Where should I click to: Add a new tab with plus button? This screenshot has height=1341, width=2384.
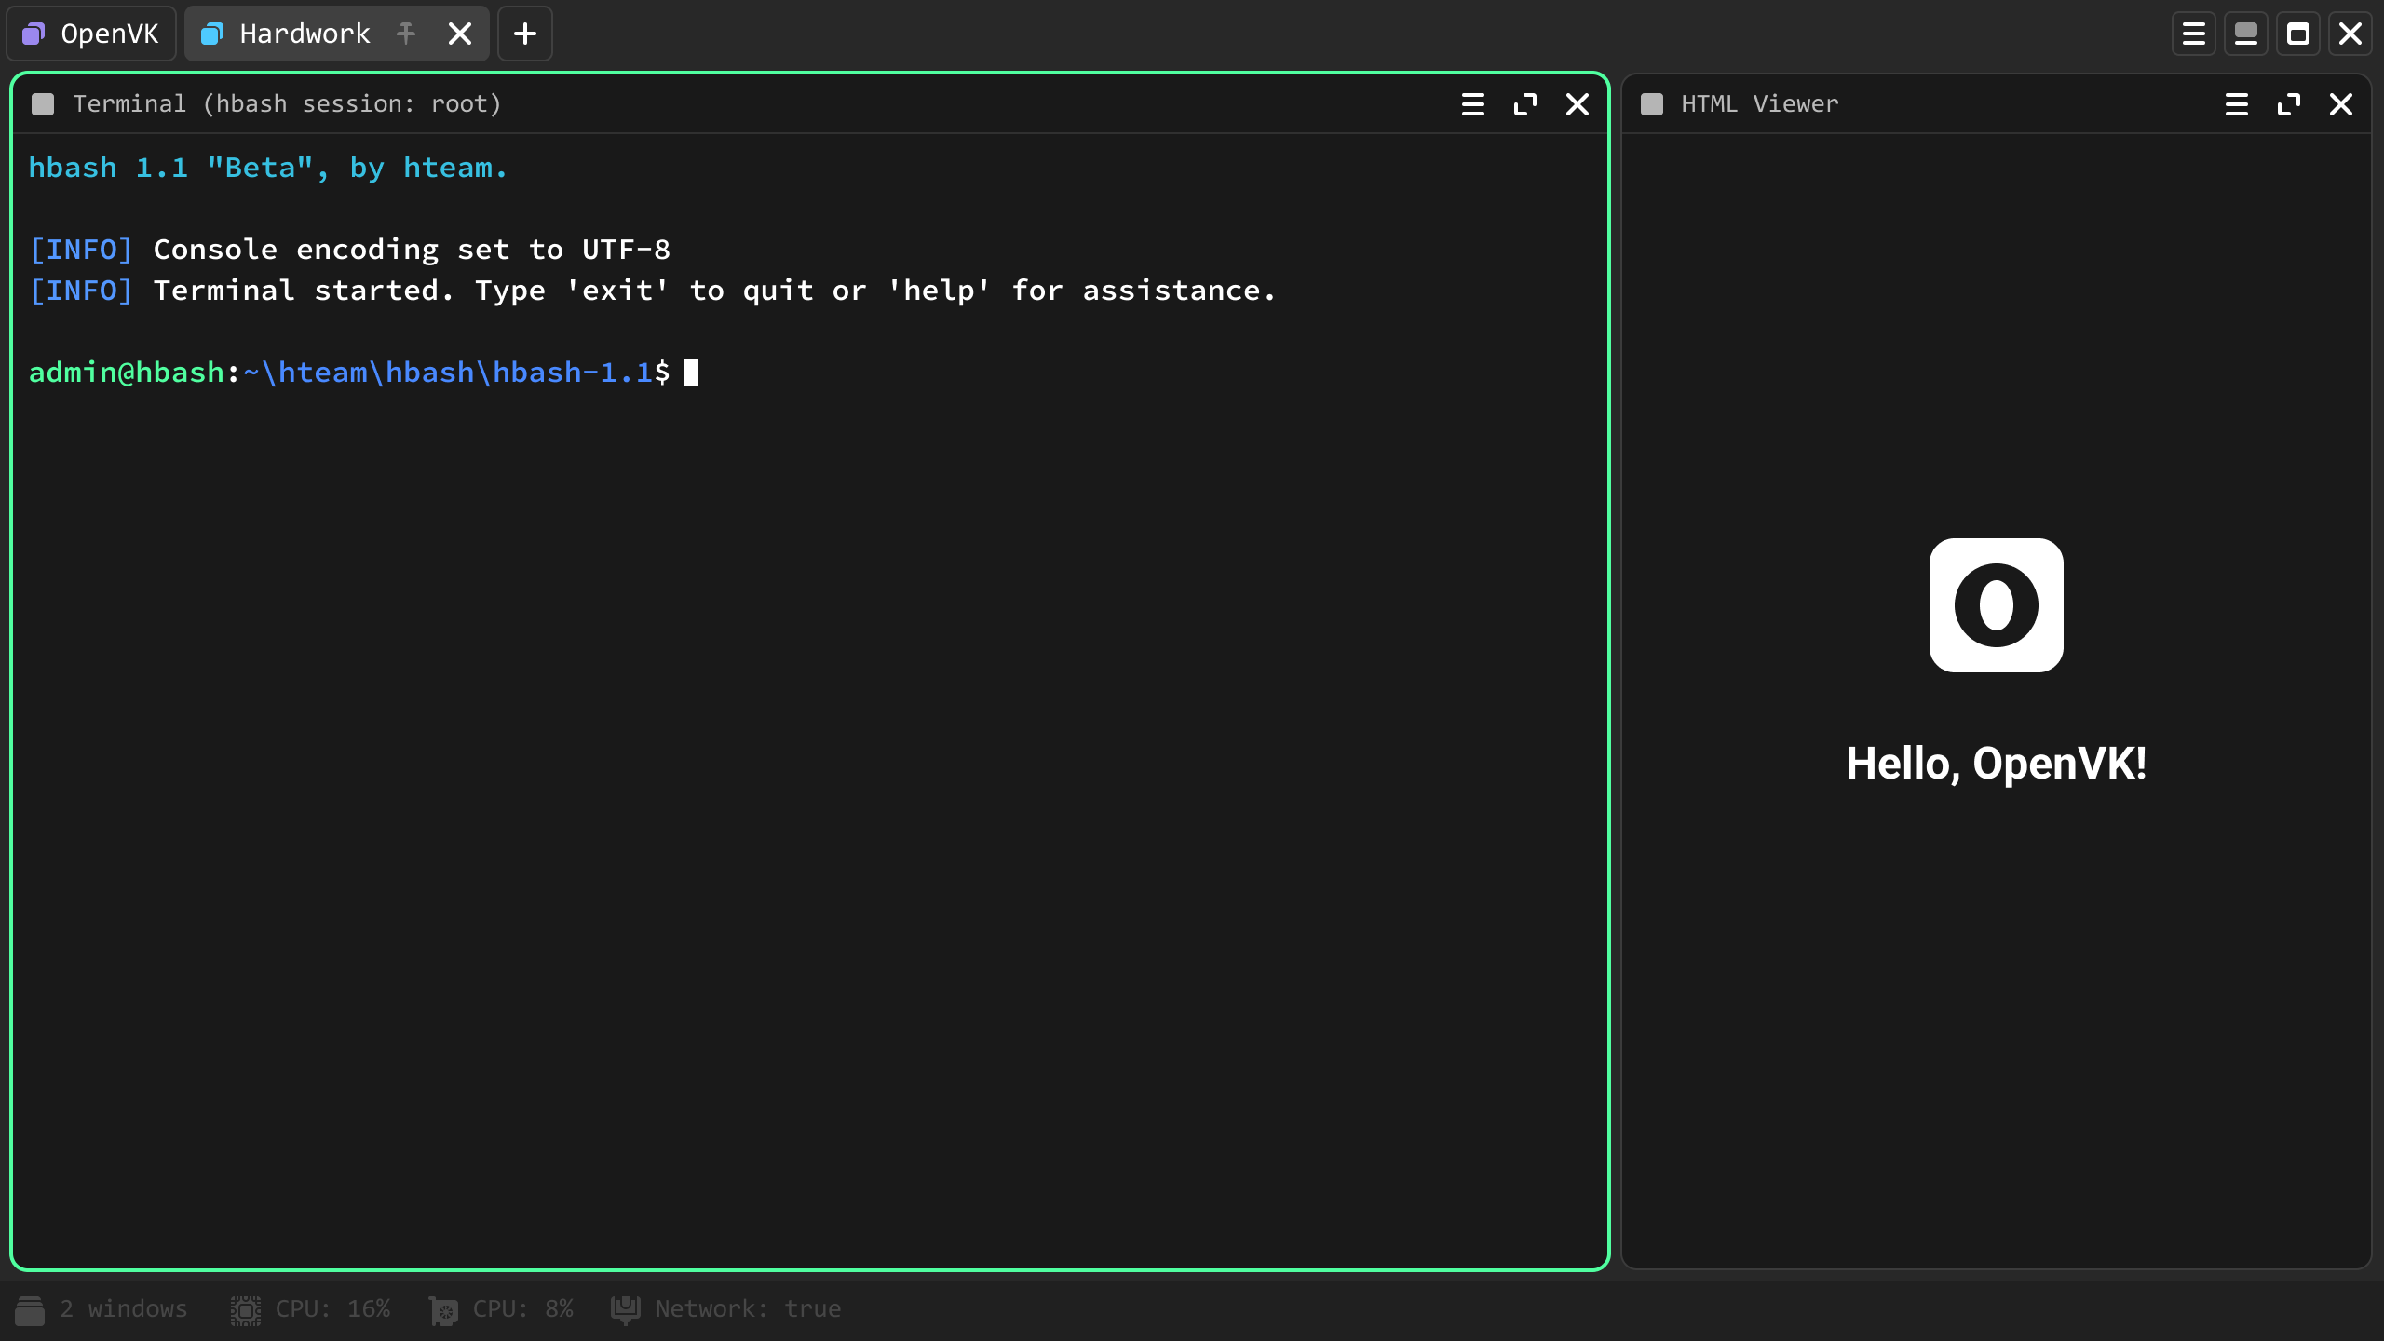point(525,34)
